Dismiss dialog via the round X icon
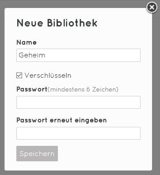160x175 pixels. [152, 8]
